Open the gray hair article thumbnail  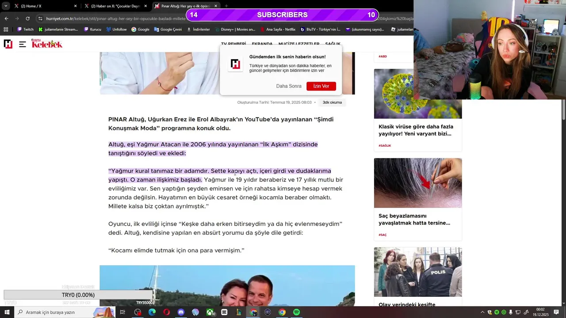[x=418, y=183]
